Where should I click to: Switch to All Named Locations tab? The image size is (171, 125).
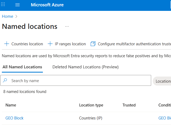[22, 67]
